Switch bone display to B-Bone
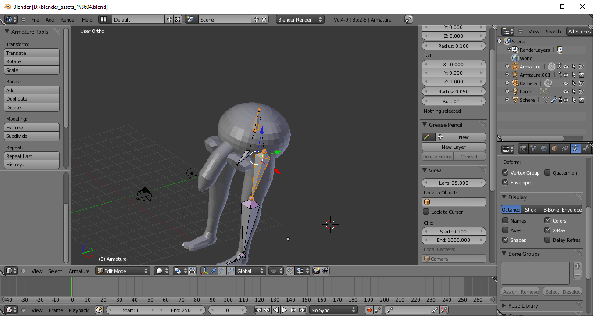The width and height of the screenshot is (593, 316). (550, 210)
